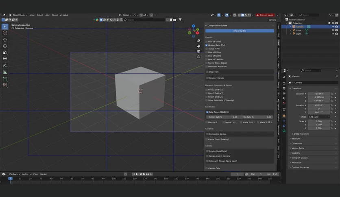Open the Add menu
The image size is (340, 197).
(x=47, y=15)
